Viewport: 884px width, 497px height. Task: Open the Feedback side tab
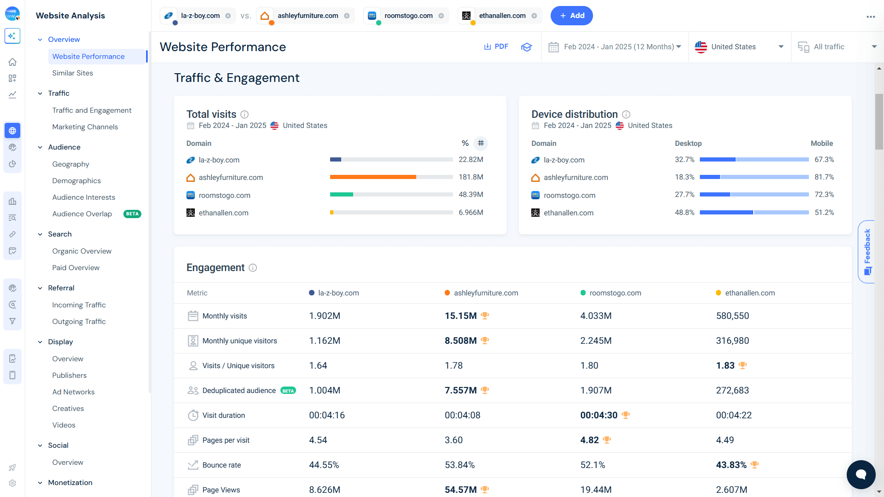867,252
